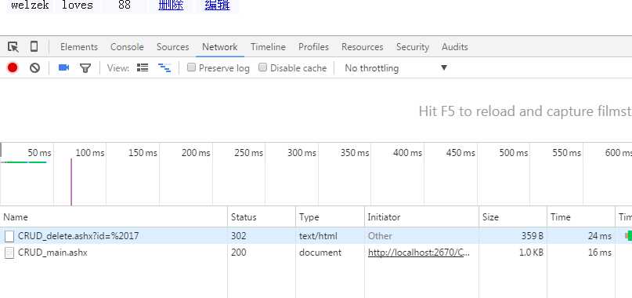Image resolution: width=632 pixels, height=298 pixels.
Task: Select the Network tab
Action: point(219,47)
